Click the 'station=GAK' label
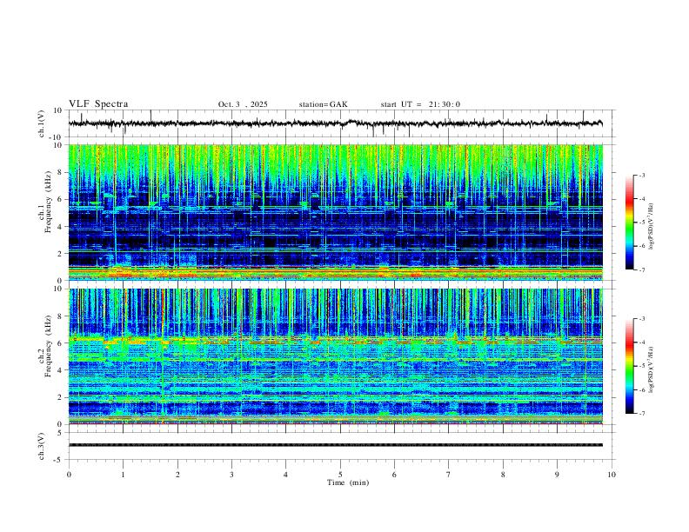This screenshot has height=532, width=689. click(x=323, y=104)
